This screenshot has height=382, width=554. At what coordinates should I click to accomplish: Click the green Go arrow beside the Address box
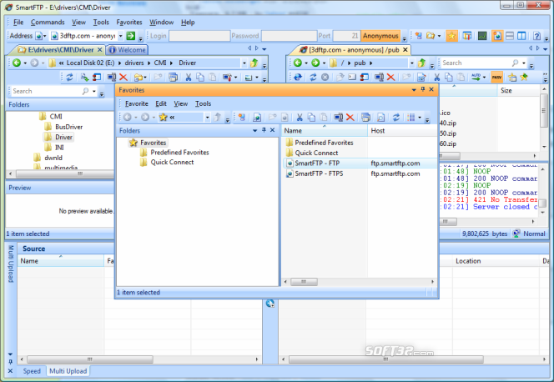click(x=131, y=36)
